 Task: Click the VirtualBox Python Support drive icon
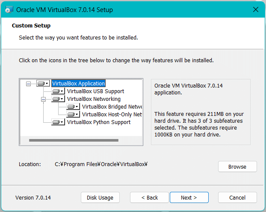pyautogui.click(x=58, y=122)
